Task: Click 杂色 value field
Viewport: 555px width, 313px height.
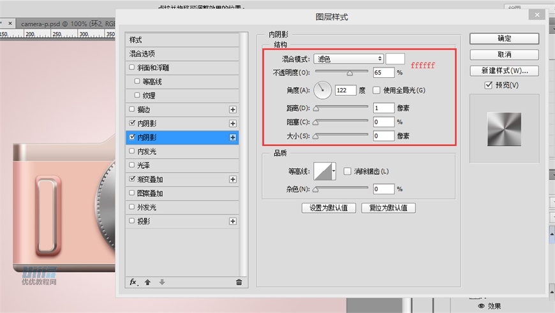Action: click(x=383, y=189)
